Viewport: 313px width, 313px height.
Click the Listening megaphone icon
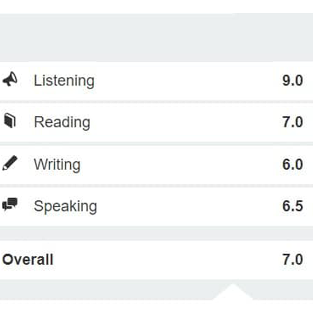click(x=10, y=79)
